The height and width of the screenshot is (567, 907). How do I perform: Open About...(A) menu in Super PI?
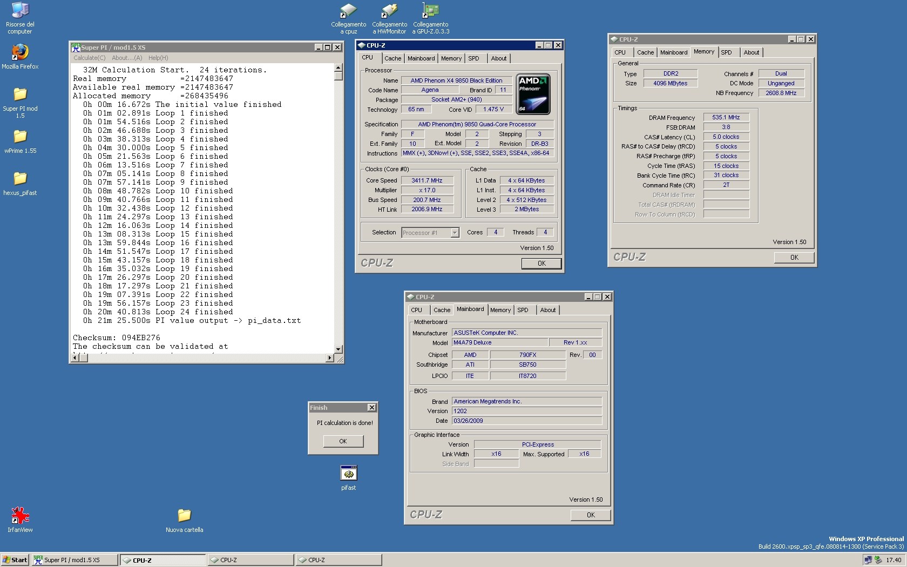(127, 58)
